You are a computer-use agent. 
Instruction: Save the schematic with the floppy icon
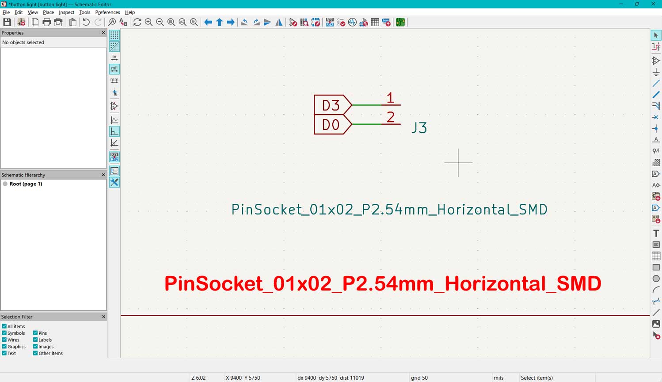point(7,22)
